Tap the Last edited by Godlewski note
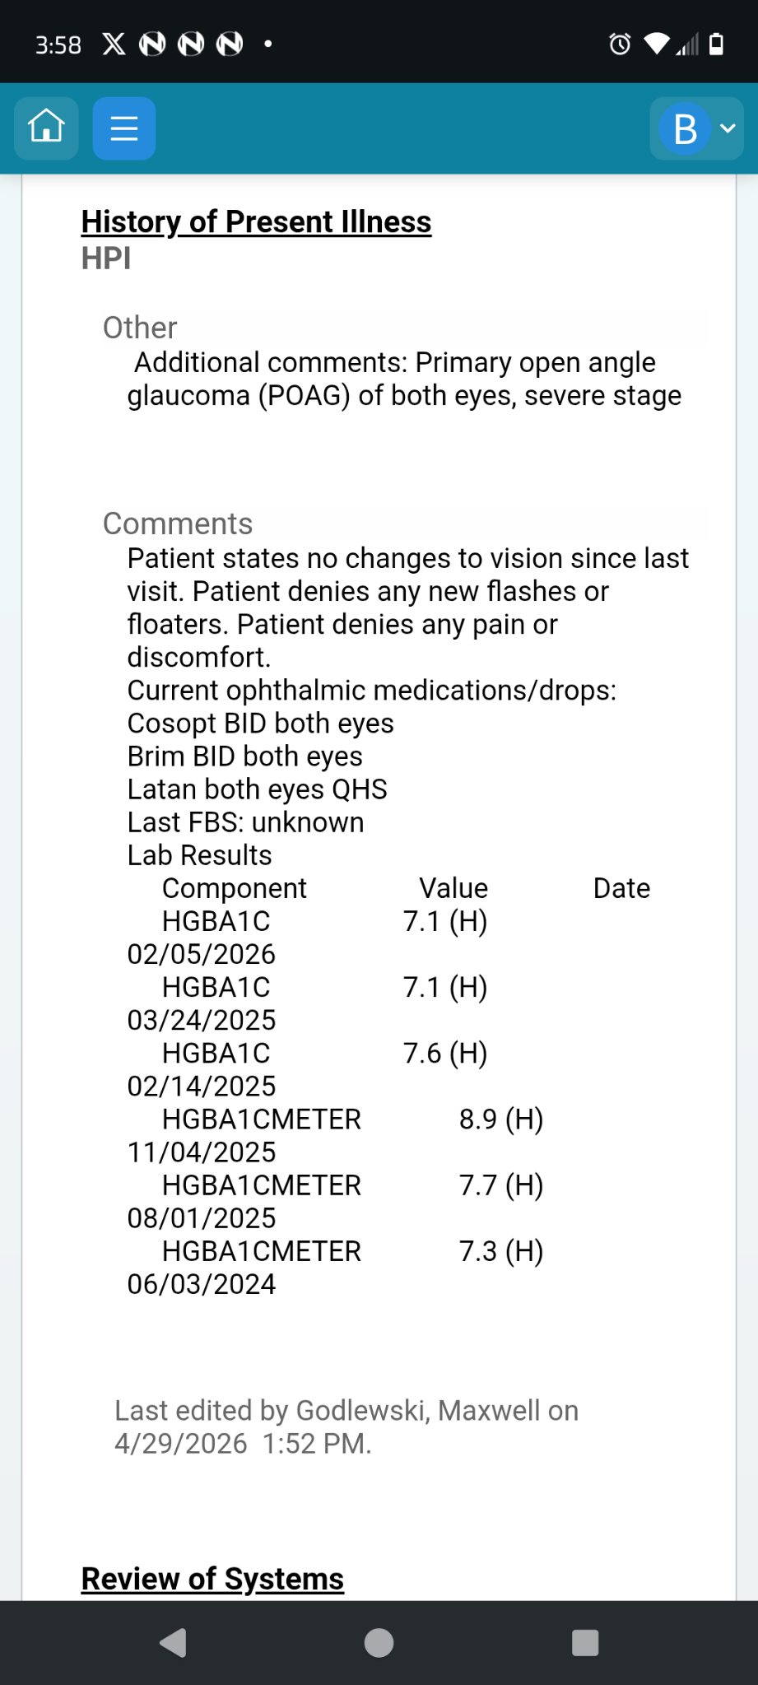The height and width of the screenshot is (1685, 758). click(x=346, y=1427)
